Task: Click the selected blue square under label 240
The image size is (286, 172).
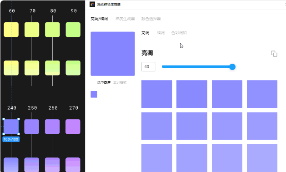Action: pos(11,126)
